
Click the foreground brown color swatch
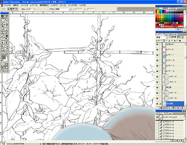(x=3, y=57)
